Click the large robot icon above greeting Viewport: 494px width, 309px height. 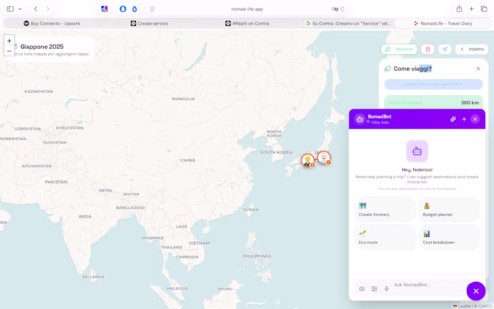(x=417, y=151)
